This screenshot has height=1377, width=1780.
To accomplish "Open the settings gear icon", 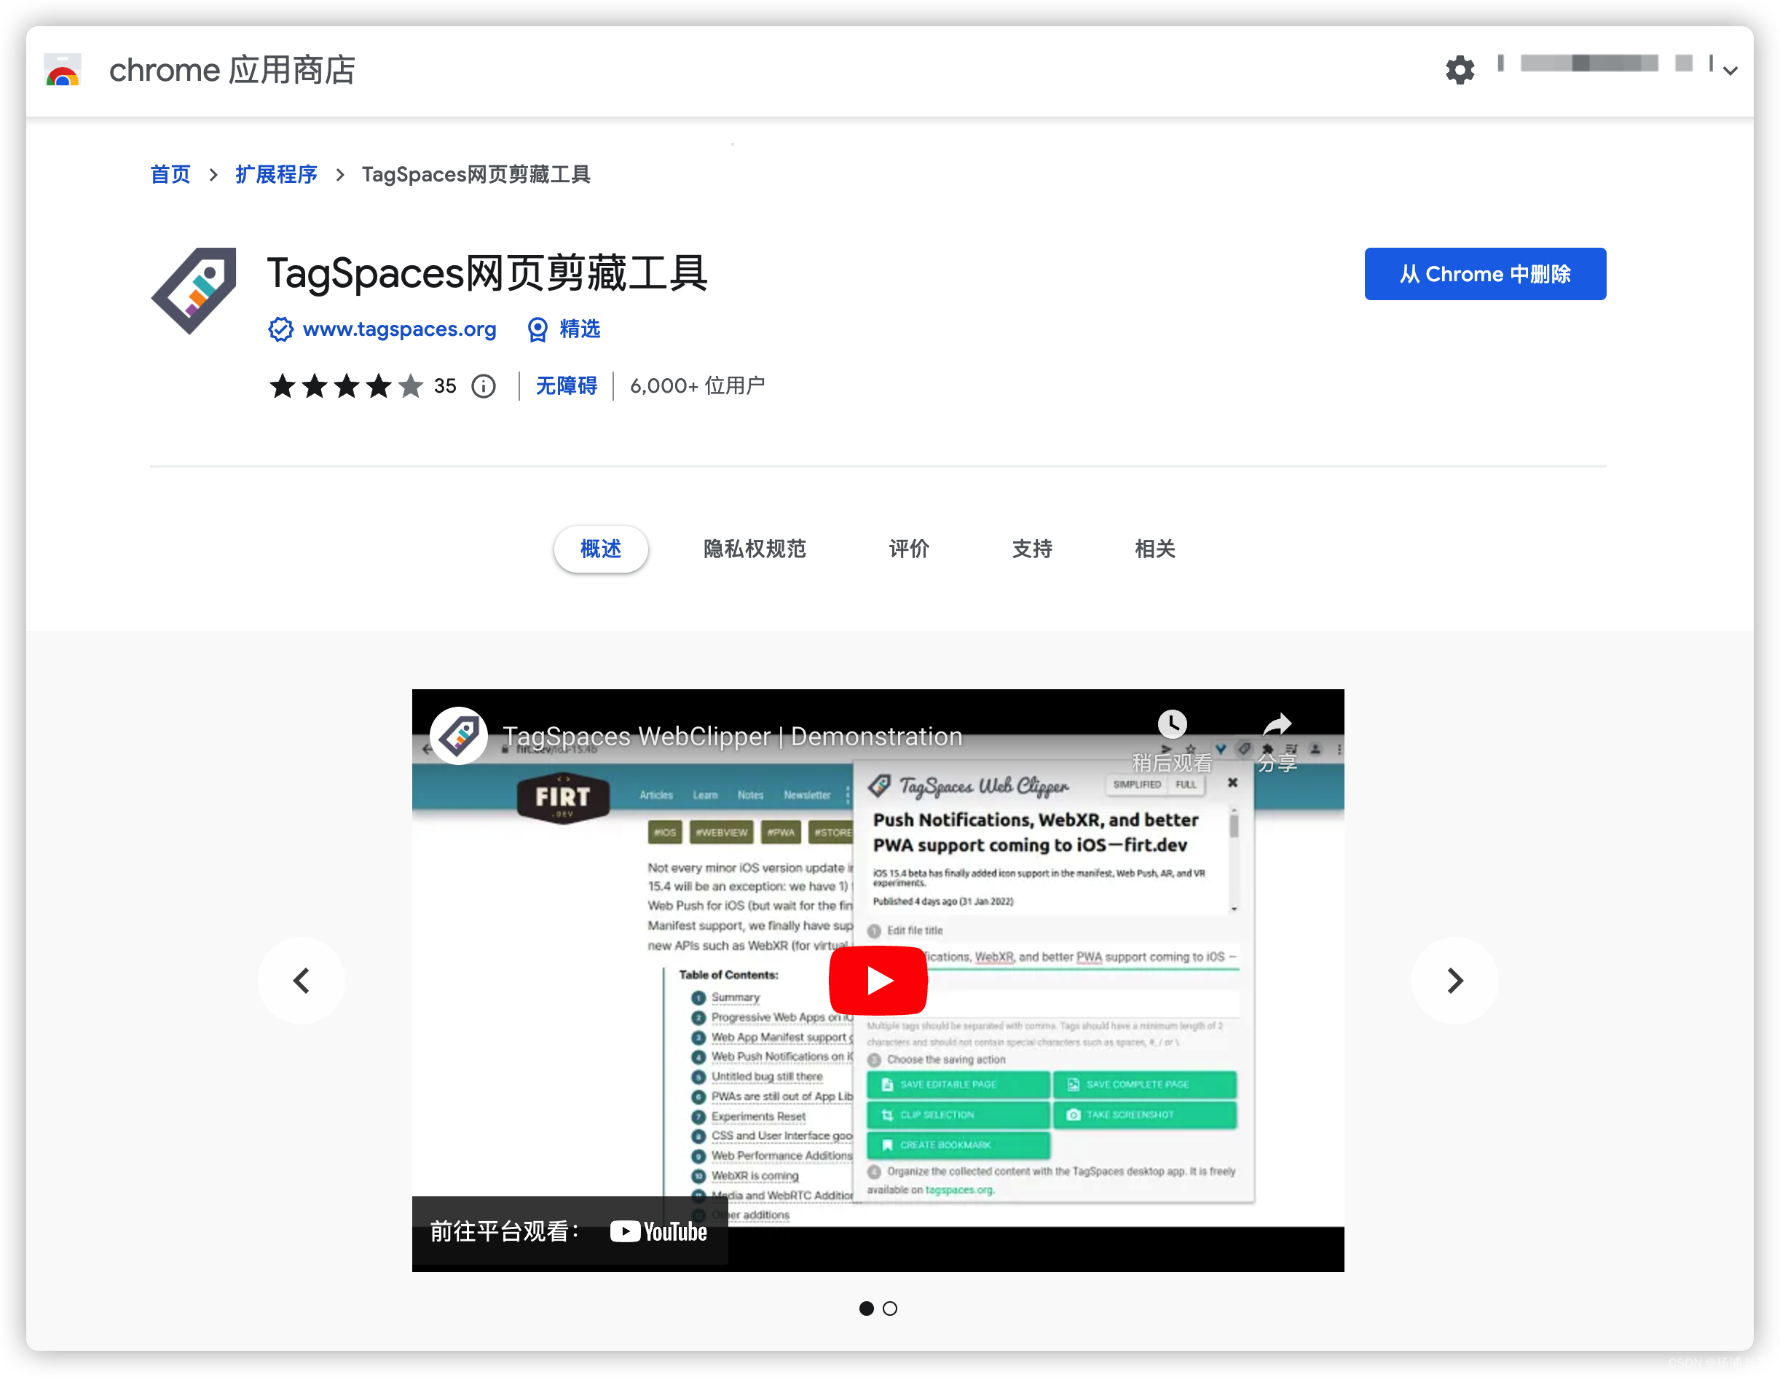I will click(1459, 70).
